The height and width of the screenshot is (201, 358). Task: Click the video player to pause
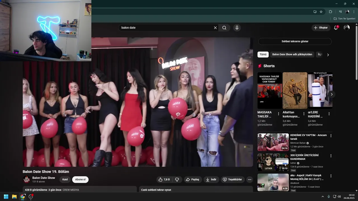pyautogui.click(x=138, y=102)
